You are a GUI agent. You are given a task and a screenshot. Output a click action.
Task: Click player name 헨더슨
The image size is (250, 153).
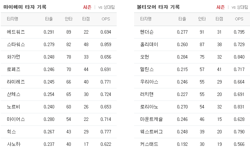(x=147, y=32)
